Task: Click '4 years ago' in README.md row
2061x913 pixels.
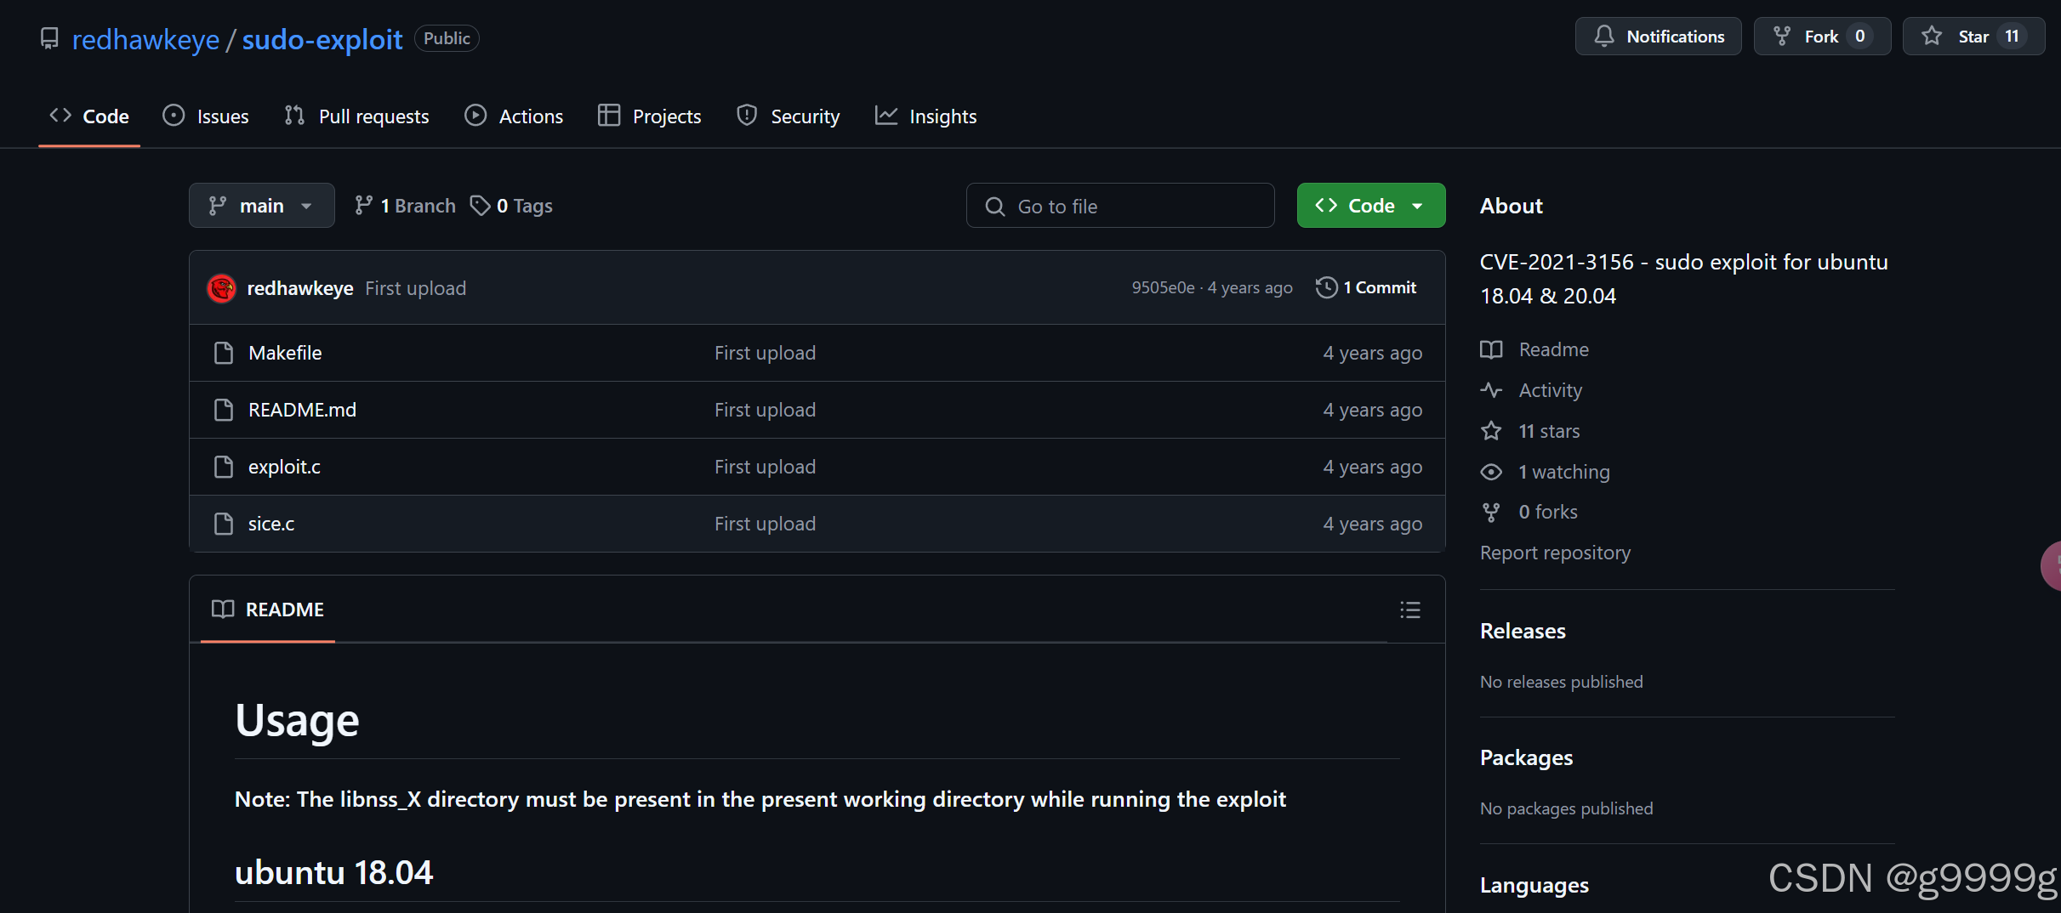Action: 1372,410
